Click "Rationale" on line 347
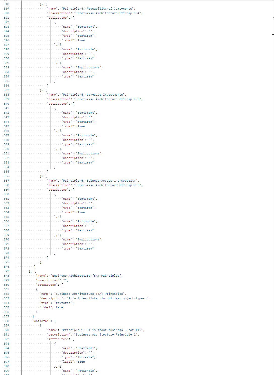 coord(86,135)
